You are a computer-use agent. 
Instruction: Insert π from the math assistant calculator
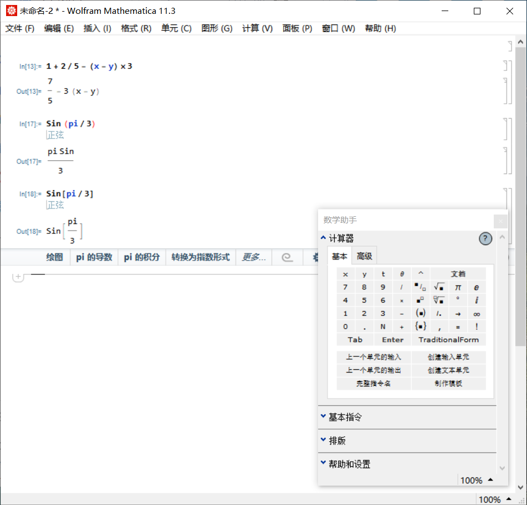point(458,287)
